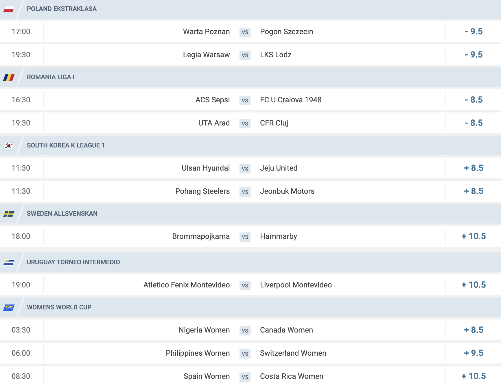The height and width of the screenshot is (384, 501).
Task: Click vs badge in Nigeria Women match
Action: (x=245, y=330)
